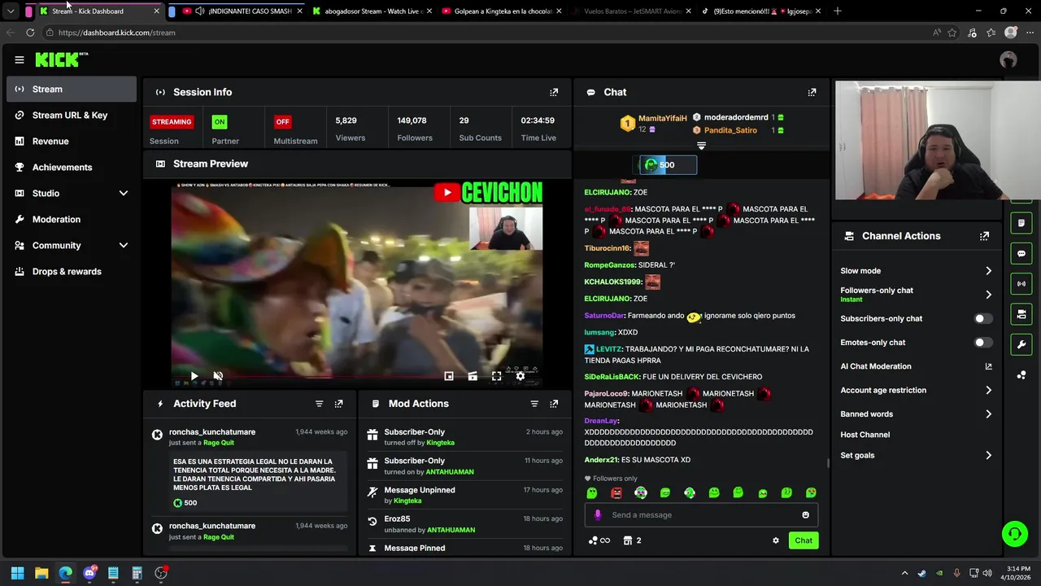The height and width of the screenshot is (586, 1041).
Task: Click the user profile avatar
Action: tap(1008, 59)
